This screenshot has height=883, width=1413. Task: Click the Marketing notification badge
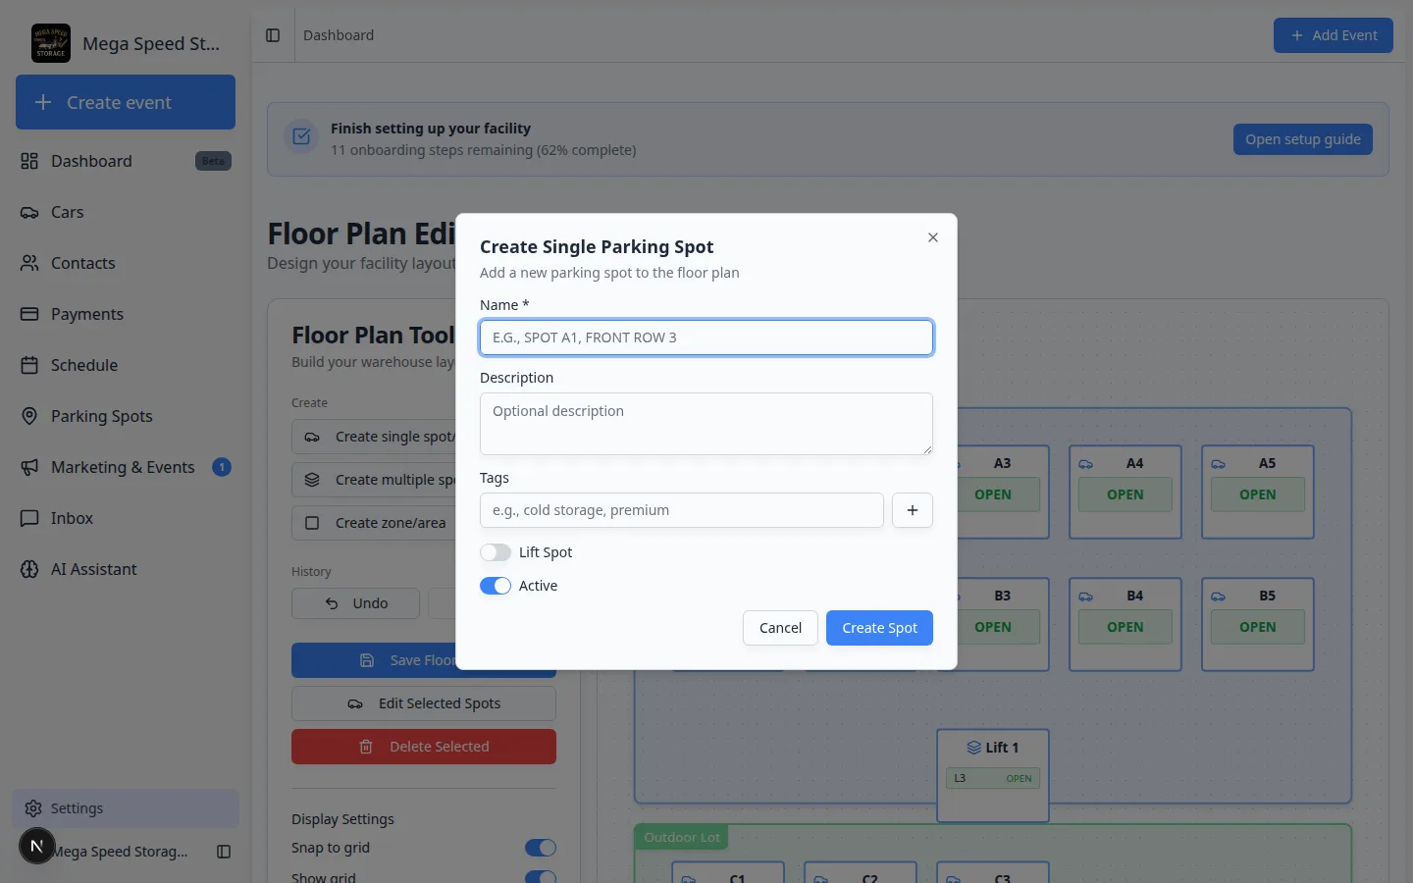[x=222, y=467]
